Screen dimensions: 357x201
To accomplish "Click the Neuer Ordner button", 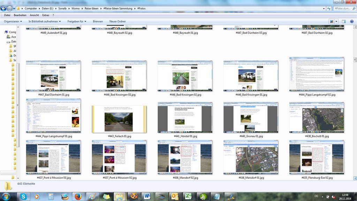I will pos(117,21).
